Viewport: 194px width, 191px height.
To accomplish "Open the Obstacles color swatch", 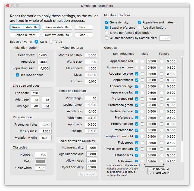I will (x=40, y=161).
